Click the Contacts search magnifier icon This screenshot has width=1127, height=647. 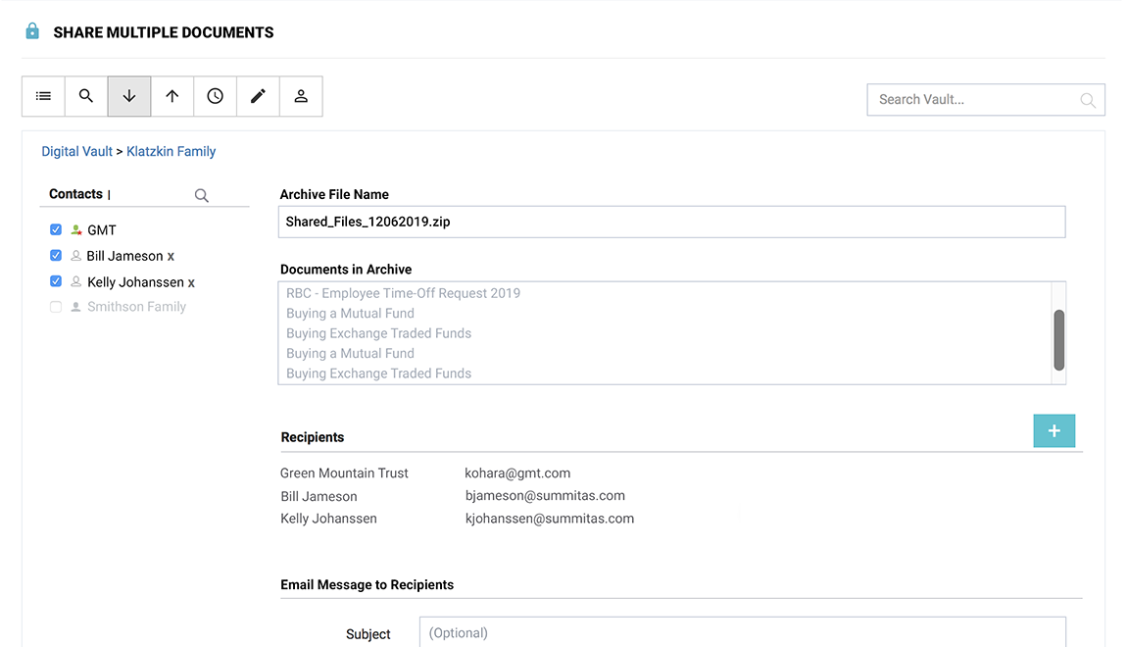202,195
